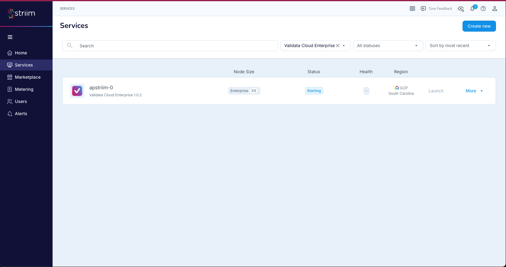This screenshot has width=506, height=267.
Task: Click the health dash indicator
Action: (366, 91)
